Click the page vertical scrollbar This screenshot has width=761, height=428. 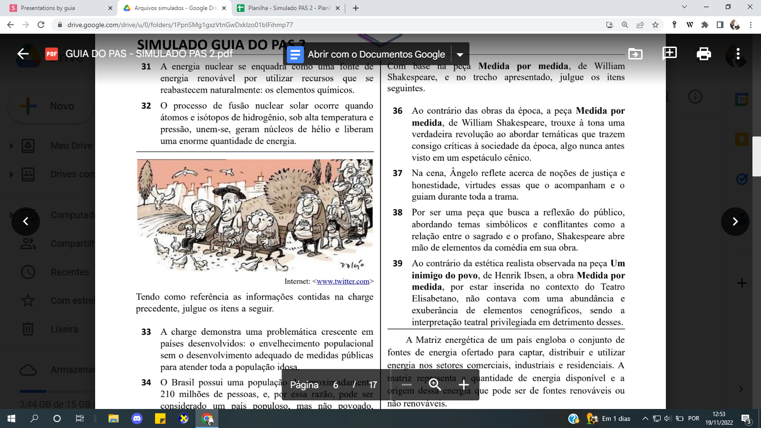(757, 156)
